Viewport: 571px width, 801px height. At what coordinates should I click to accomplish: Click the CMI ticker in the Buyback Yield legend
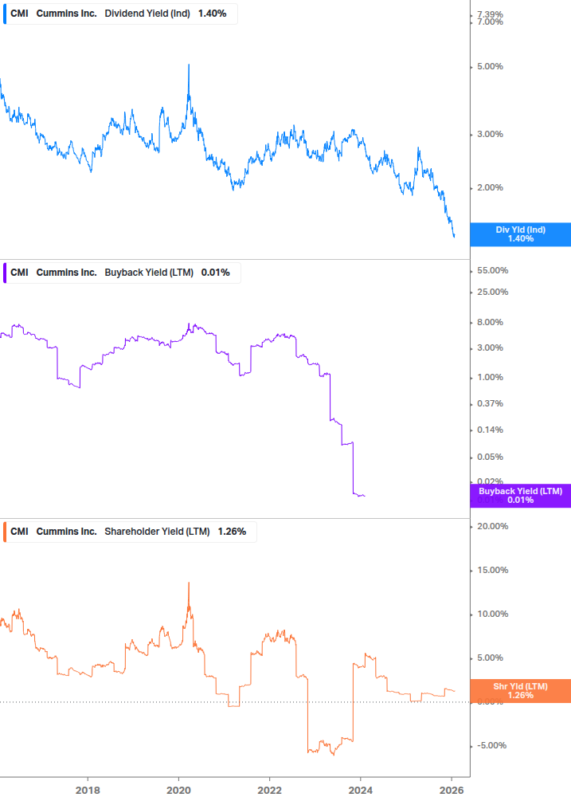pos(19,273)
